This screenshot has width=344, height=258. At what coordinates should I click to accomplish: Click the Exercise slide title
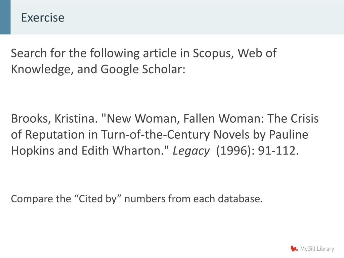[x=43, y=17]
